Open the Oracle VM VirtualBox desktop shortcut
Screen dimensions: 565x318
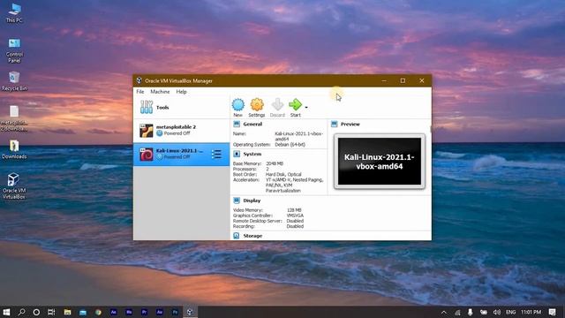(x=14, y=186)
